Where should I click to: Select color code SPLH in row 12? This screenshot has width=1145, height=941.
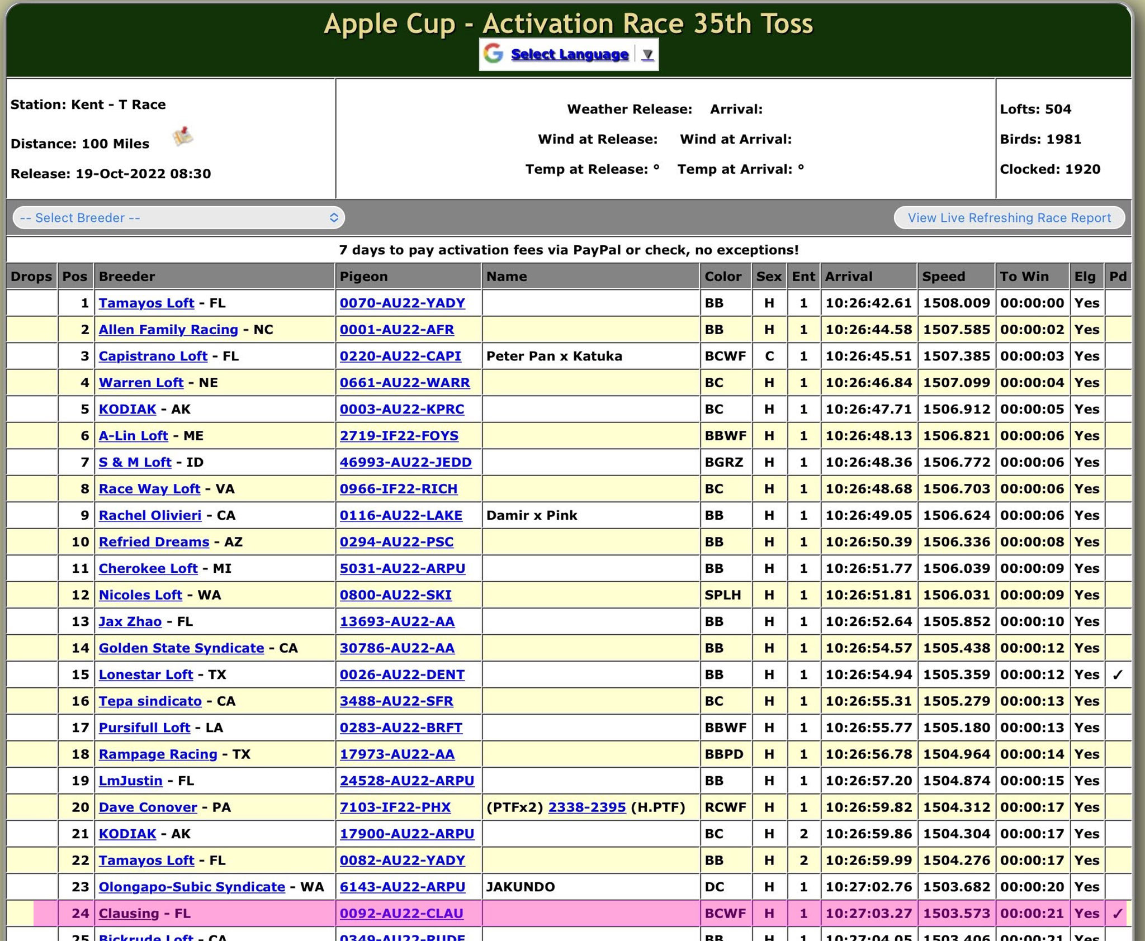723,595
